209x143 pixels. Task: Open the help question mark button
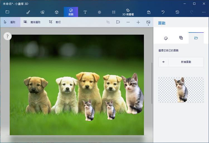coord(8,36)
